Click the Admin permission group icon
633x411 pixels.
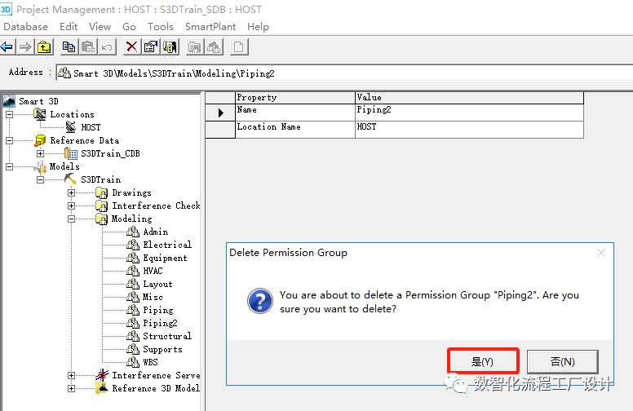pyautogui.click(x=133, y=232)
